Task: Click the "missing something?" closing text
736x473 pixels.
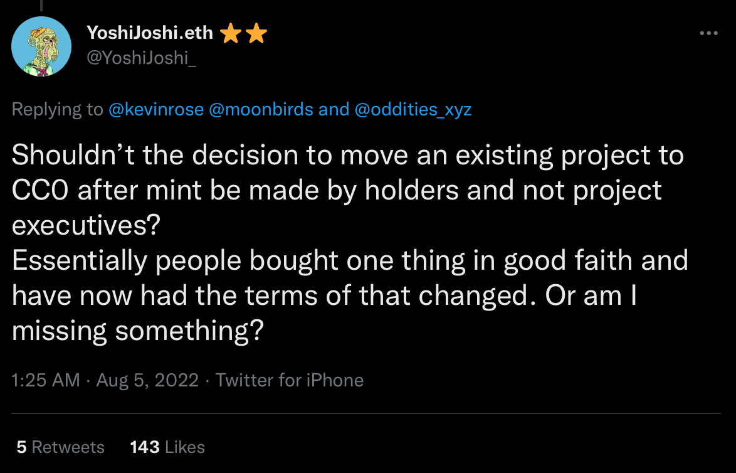Action: (136, 331)
